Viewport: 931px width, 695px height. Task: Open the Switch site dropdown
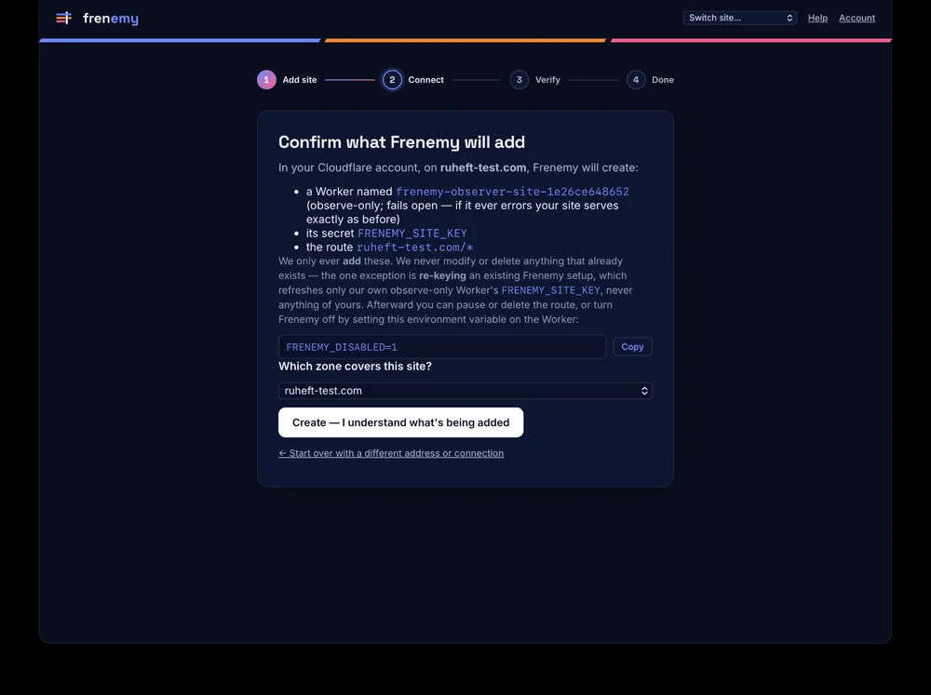pyautogui.click(x=740, y=18)
